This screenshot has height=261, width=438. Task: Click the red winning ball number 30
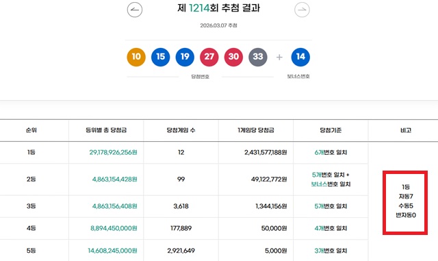pos(233,57)
